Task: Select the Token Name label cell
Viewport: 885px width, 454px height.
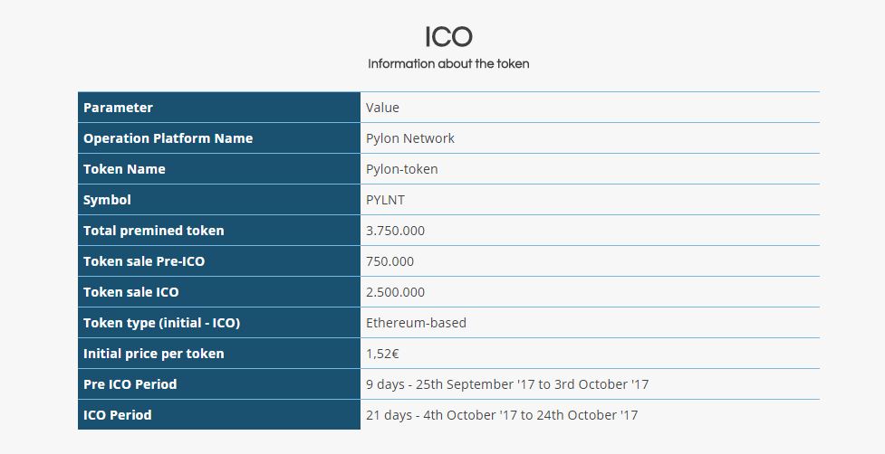Action: tap(219, 169)
